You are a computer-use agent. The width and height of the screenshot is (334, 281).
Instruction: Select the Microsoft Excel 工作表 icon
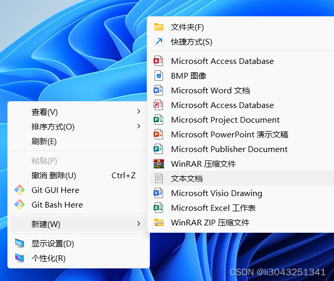coord(158,208)
